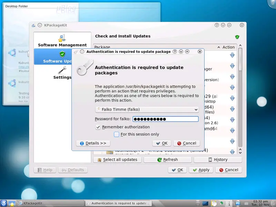
Task: Click the download arrow in the row ending 'ager'
Action: (232, 66)
